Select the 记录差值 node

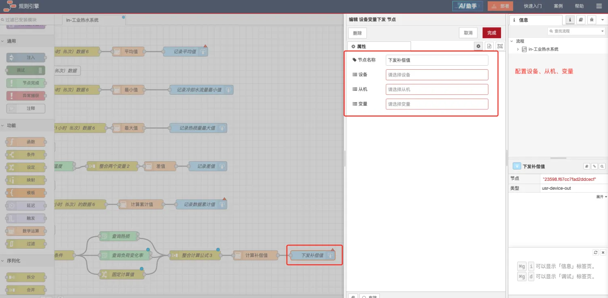pyautogui.click(x=208, y=166)
